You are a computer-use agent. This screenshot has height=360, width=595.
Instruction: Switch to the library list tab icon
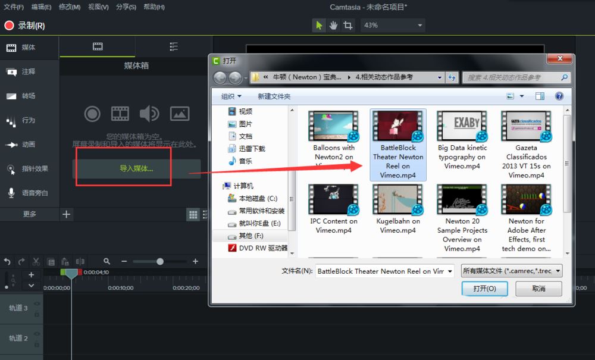tap(173, 46)
